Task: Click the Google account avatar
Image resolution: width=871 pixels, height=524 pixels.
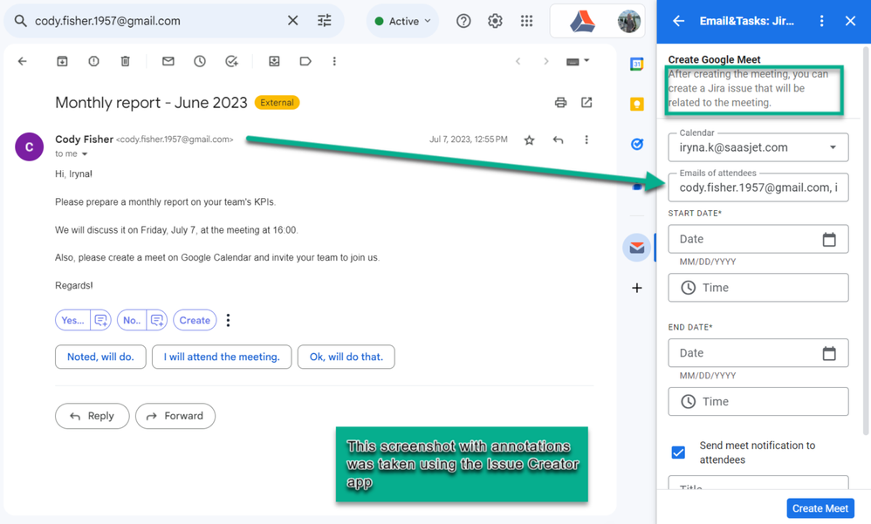Action: coord(628,21)
